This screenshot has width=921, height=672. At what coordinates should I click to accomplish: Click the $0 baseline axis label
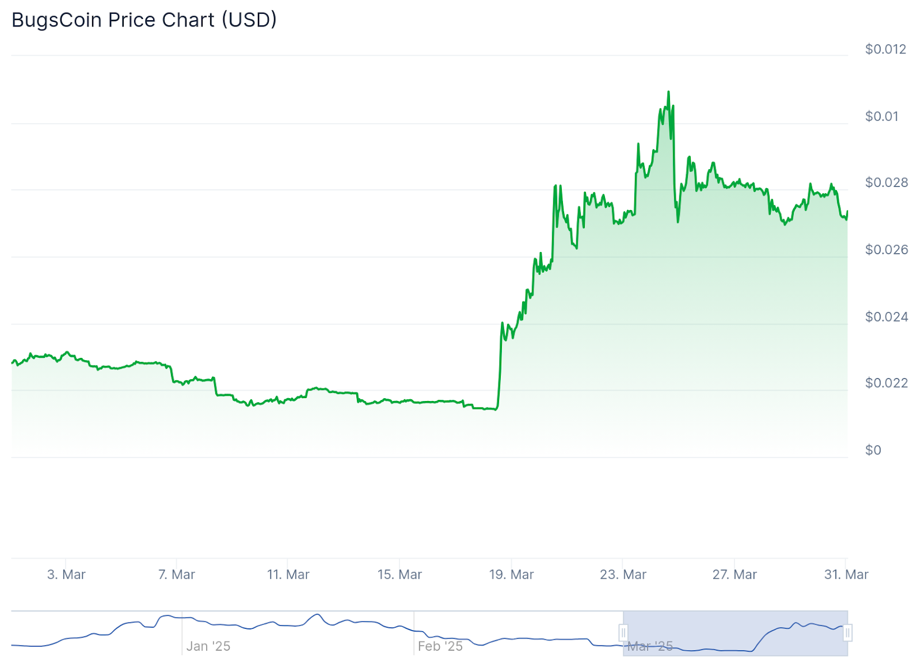coord(873,450)
